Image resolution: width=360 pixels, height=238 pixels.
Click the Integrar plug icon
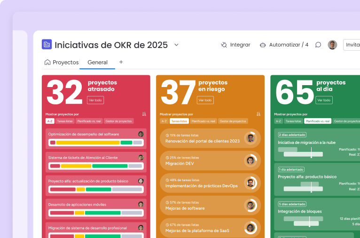[x=224, y=45]
